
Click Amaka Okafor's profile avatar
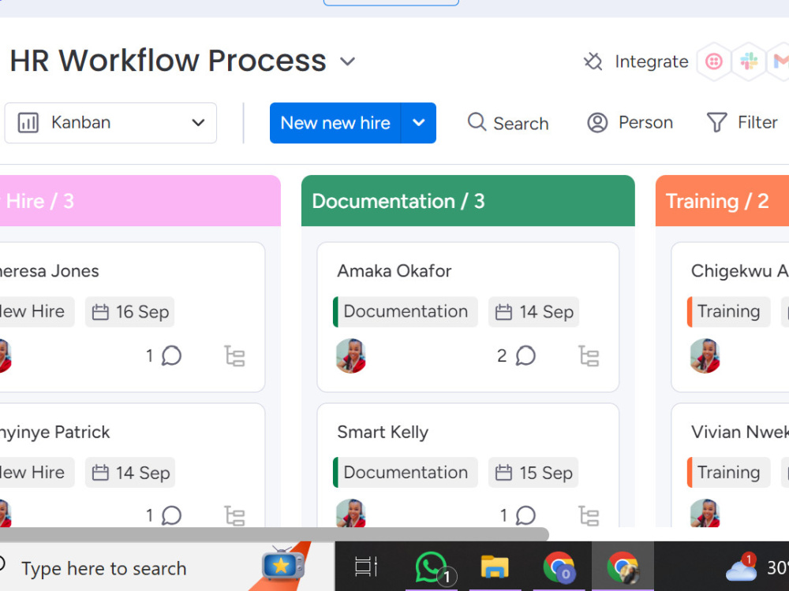coord(350,356)
